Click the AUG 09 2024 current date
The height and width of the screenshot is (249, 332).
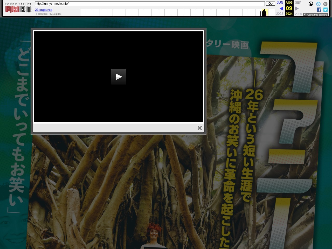click(x=289, y=8)
